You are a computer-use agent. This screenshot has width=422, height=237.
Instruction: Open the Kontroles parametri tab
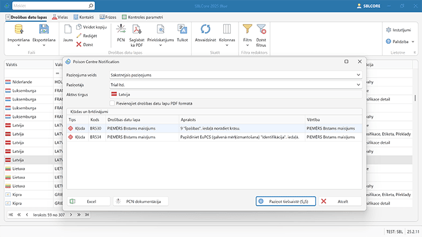click(141, 18)
